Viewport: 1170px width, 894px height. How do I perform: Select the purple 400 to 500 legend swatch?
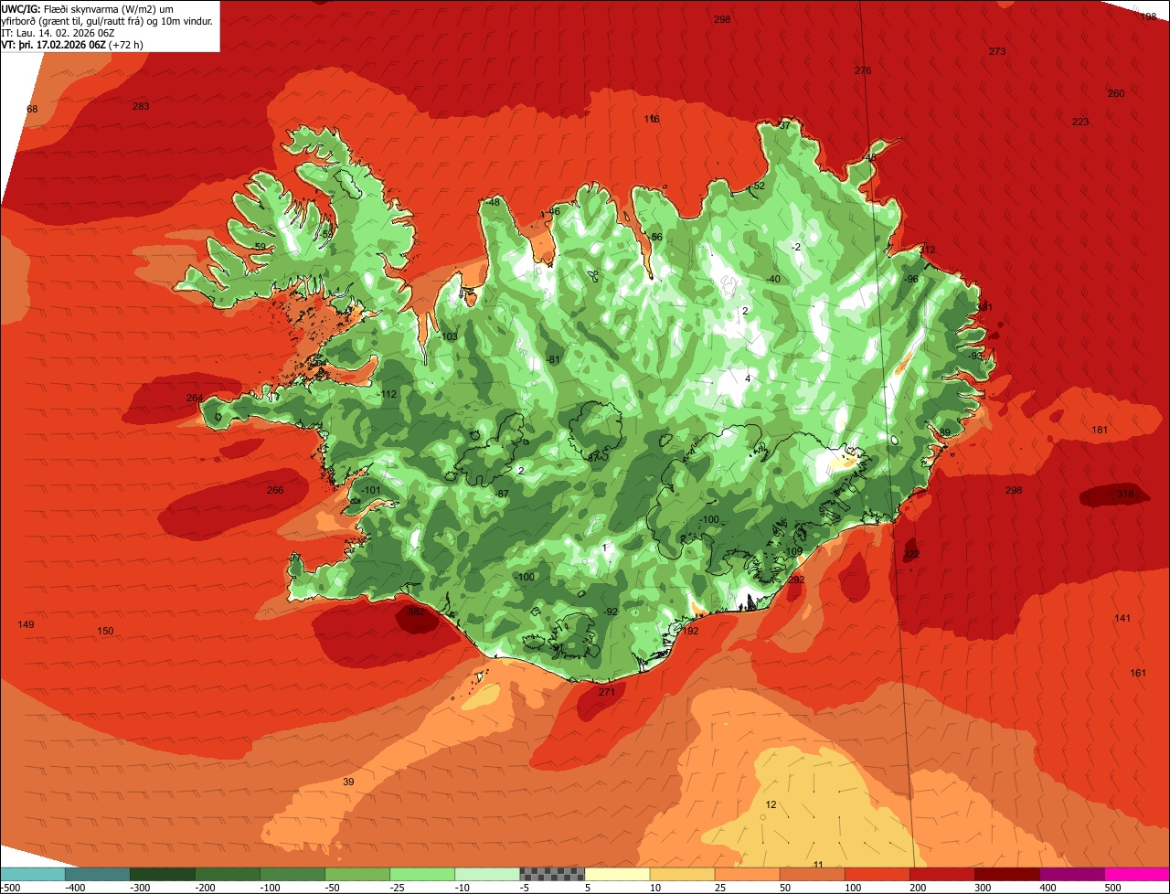1070,874
